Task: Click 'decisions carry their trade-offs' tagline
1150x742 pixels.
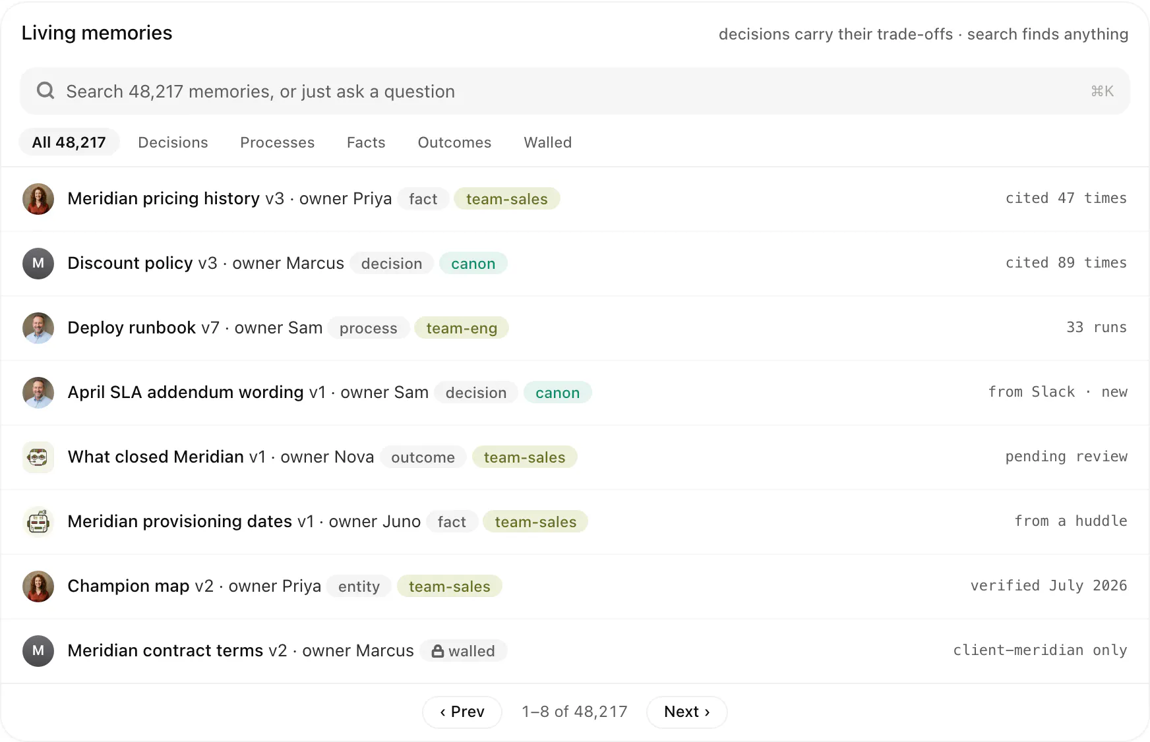Action: pyautogui.click(x=835, y=34)
